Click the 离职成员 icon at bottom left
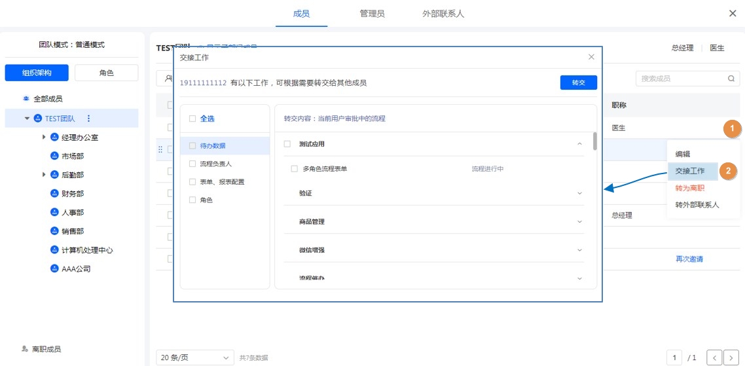Image resolution: width=745 pixels, height=366 pixels. tap(25, 349)
